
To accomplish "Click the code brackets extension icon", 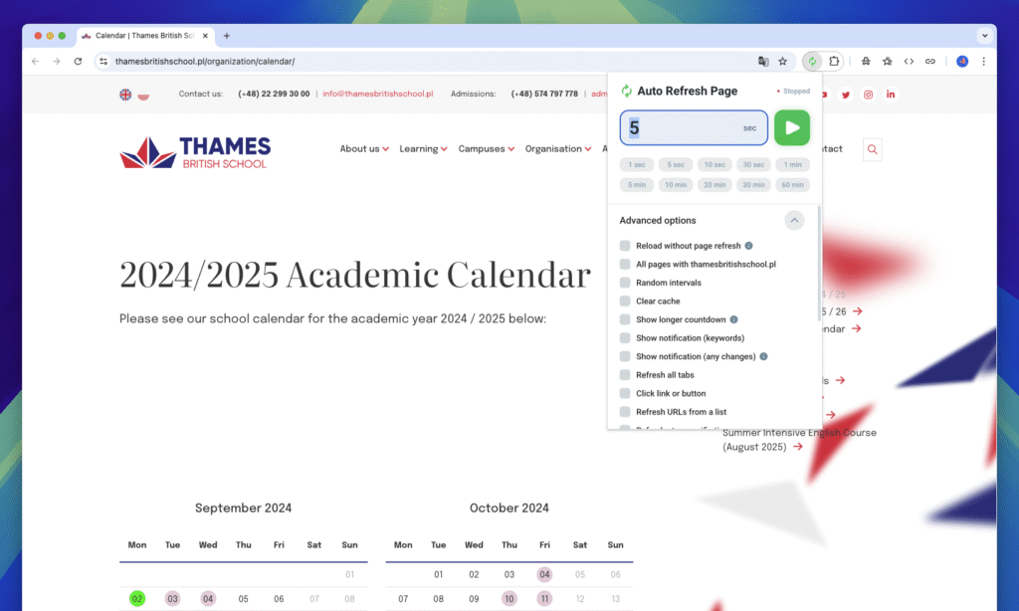I will click(909, 61).
